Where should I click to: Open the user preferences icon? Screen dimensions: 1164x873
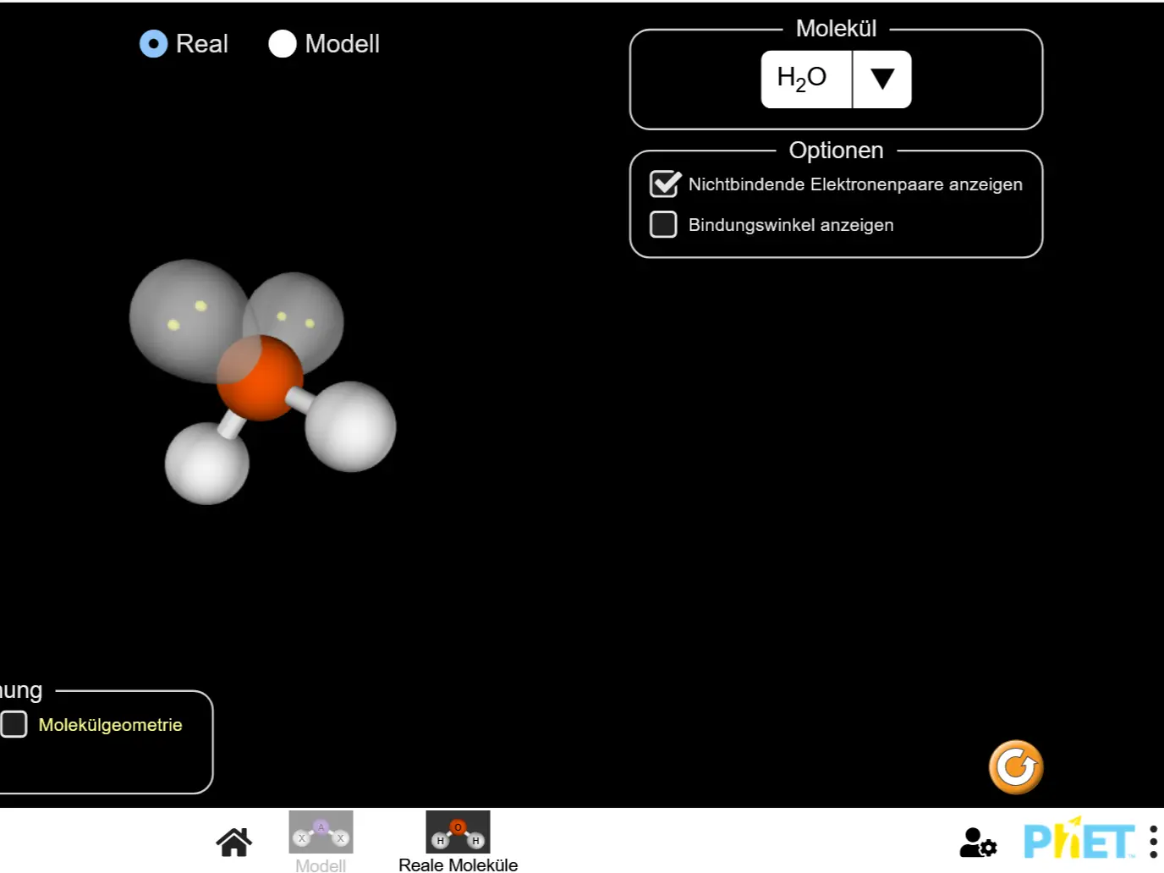[978, 842]
